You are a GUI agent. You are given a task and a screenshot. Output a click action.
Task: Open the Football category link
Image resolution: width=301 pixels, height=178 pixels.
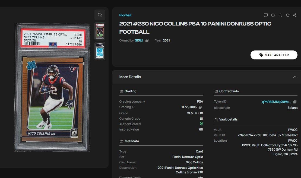(x=125, y=15)
